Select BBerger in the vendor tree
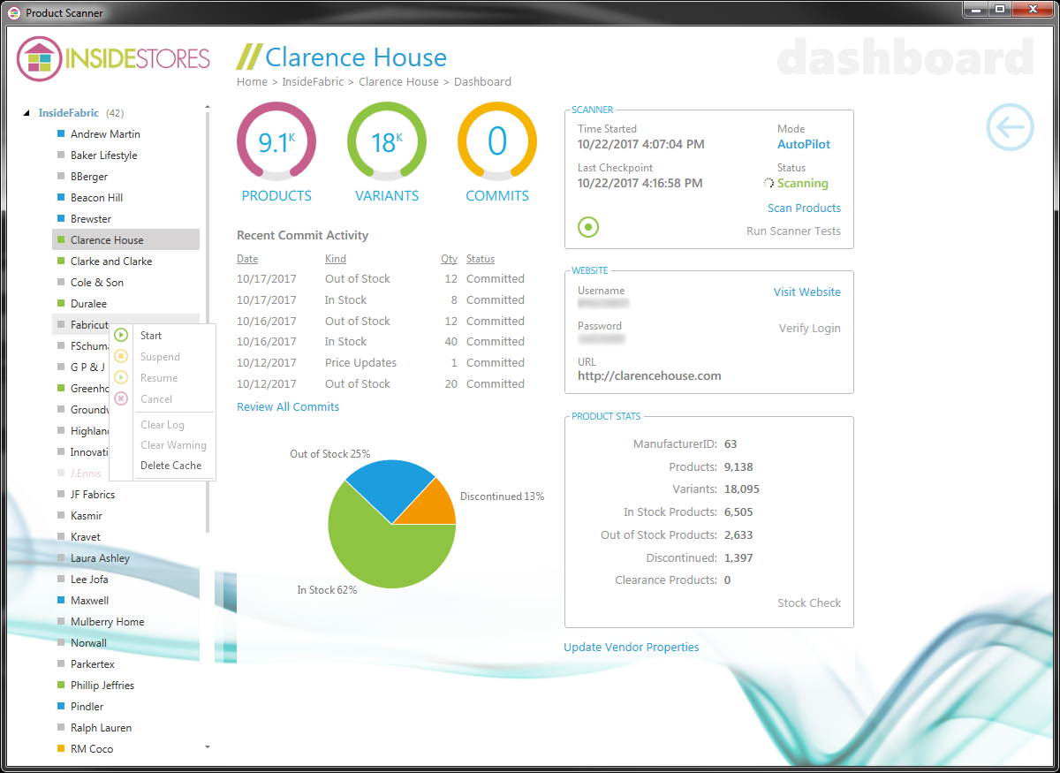Screen dimensions: 1060x773 pos(89,177)
